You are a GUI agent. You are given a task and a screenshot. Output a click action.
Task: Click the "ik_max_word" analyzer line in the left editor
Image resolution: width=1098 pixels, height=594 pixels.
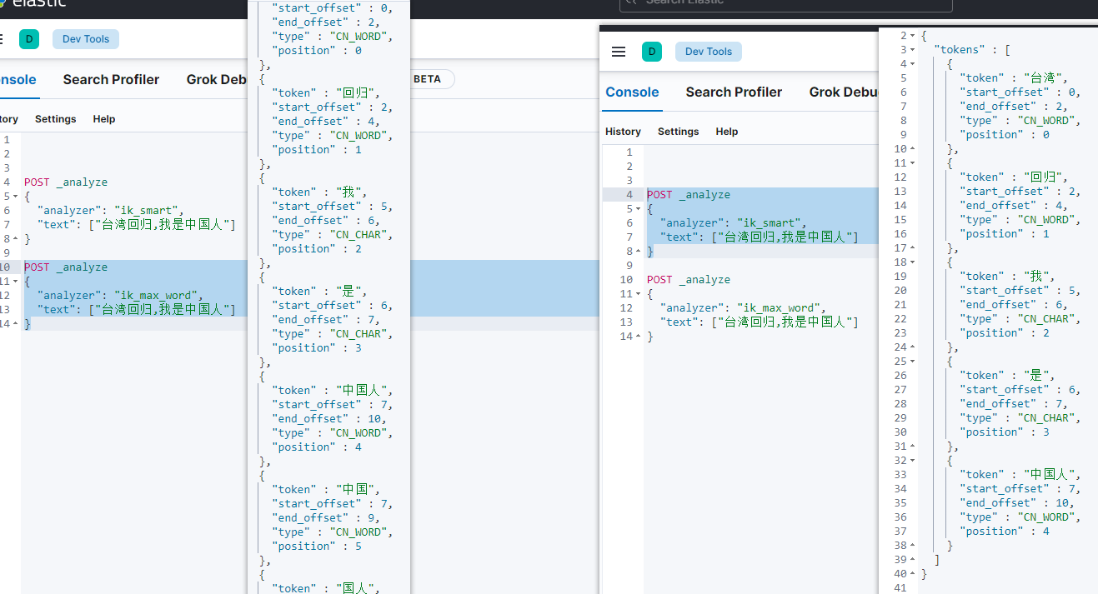(x=120, y=296)
